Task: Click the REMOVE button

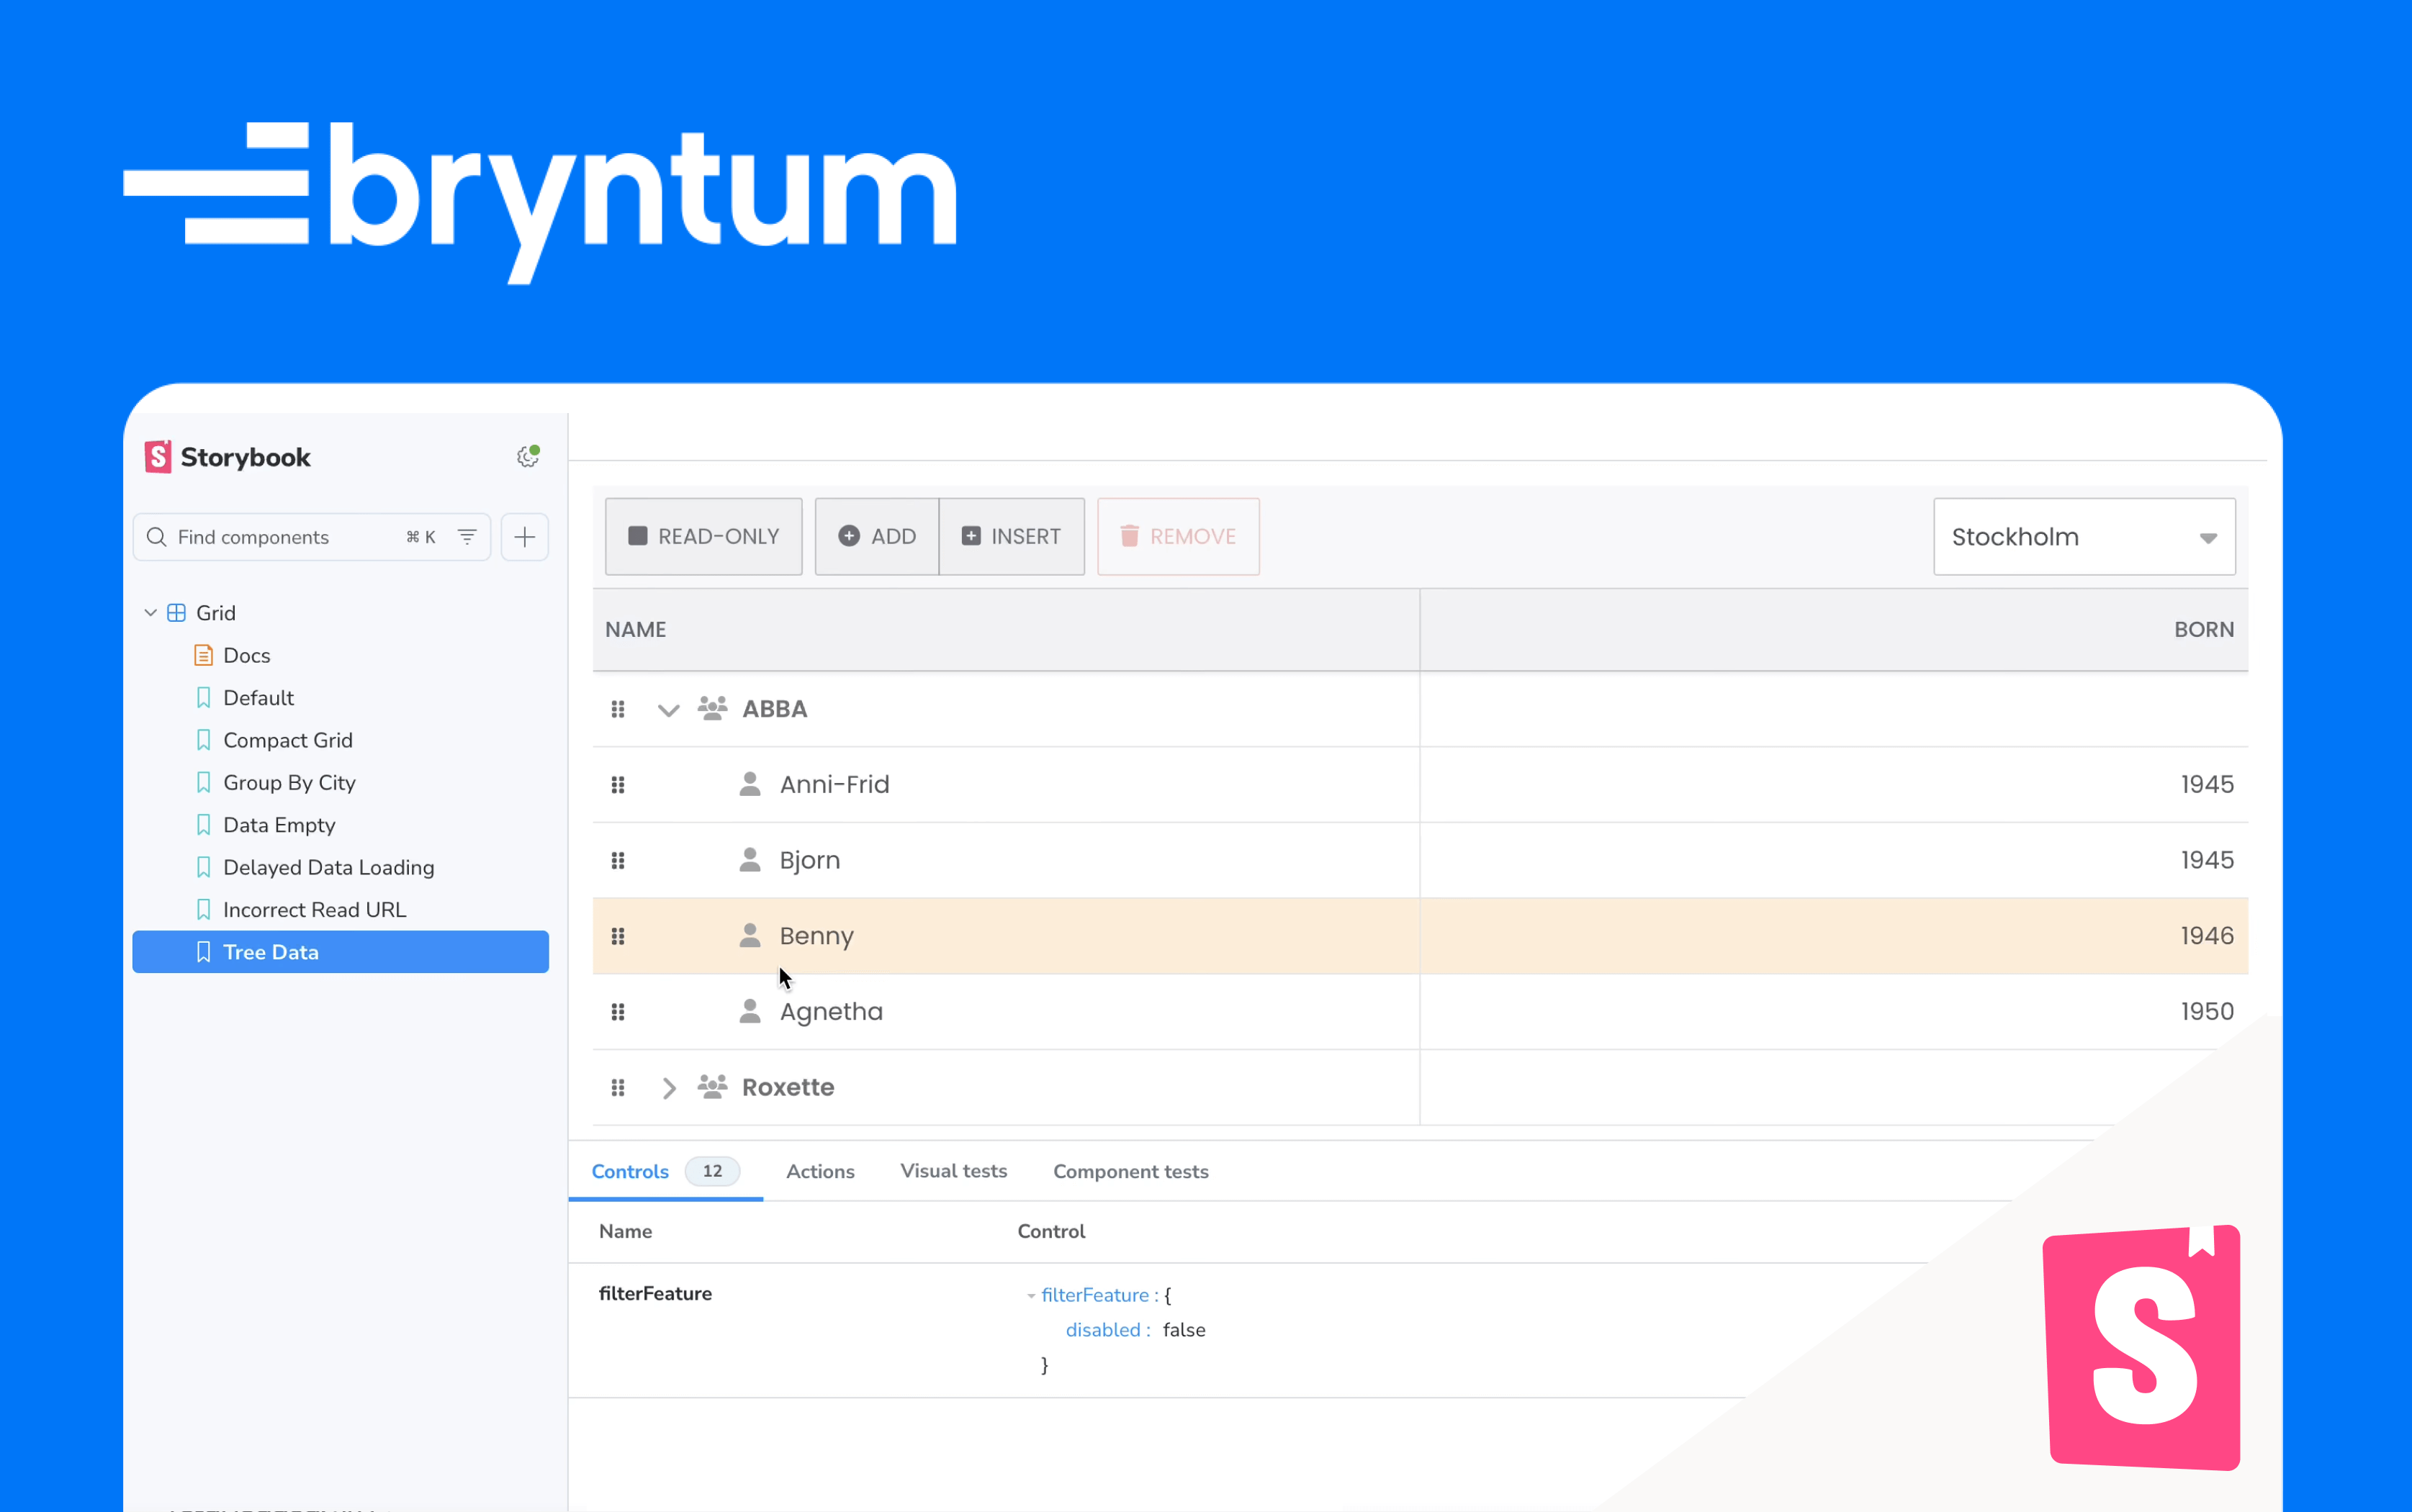Action: point(1179,537)
